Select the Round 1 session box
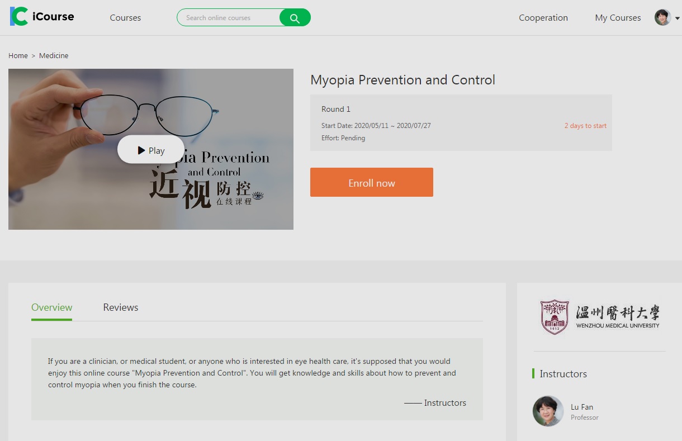 coord(461,123)
